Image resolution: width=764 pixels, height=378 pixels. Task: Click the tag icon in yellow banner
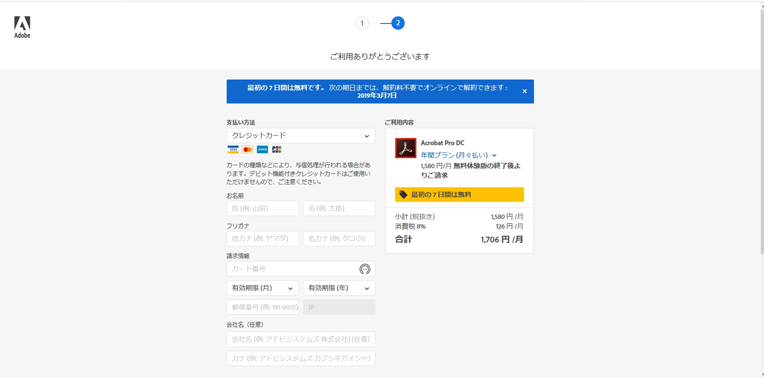pyautogui.click(x=403, y=195)
